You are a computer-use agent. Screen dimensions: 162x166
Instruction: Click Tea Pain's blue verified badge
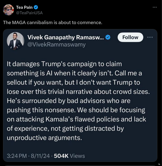pos(36,7)
